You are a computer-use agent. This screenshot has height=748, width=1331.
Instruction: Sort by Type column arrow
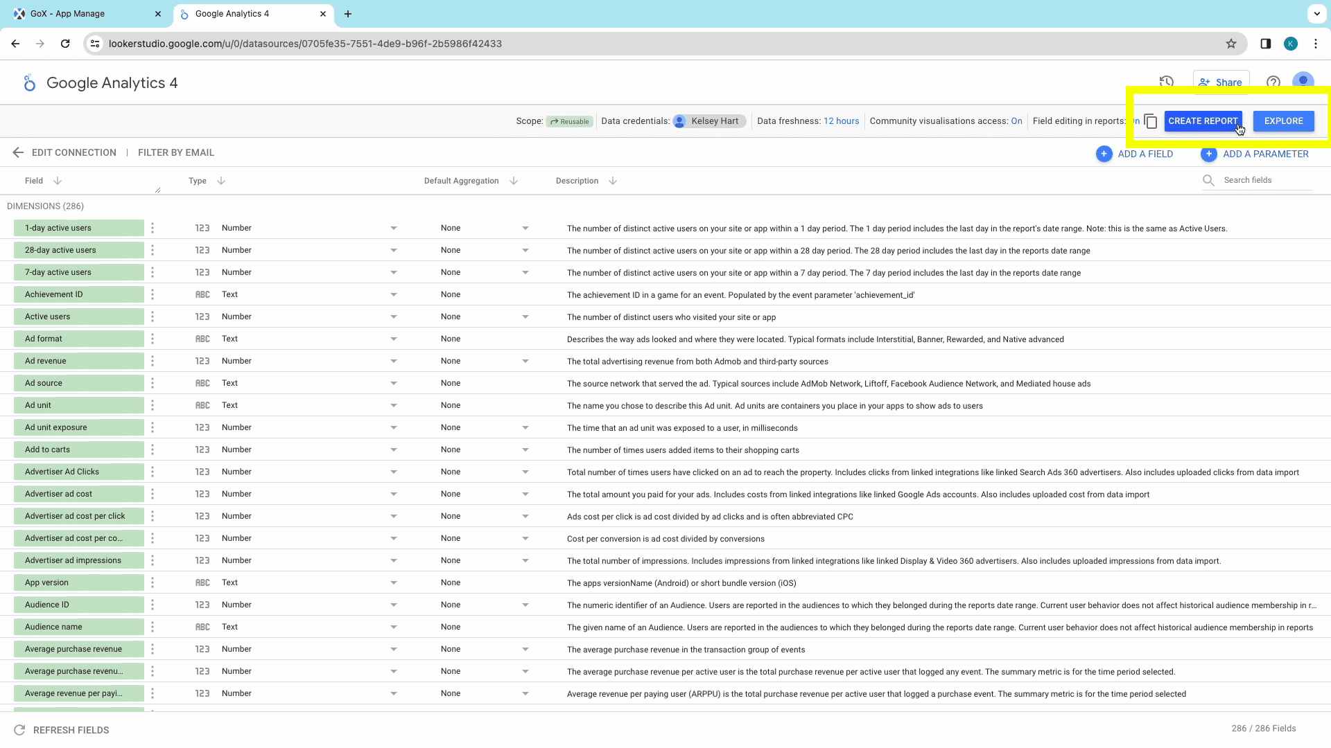pyautogui.click(x=221, y=181)
